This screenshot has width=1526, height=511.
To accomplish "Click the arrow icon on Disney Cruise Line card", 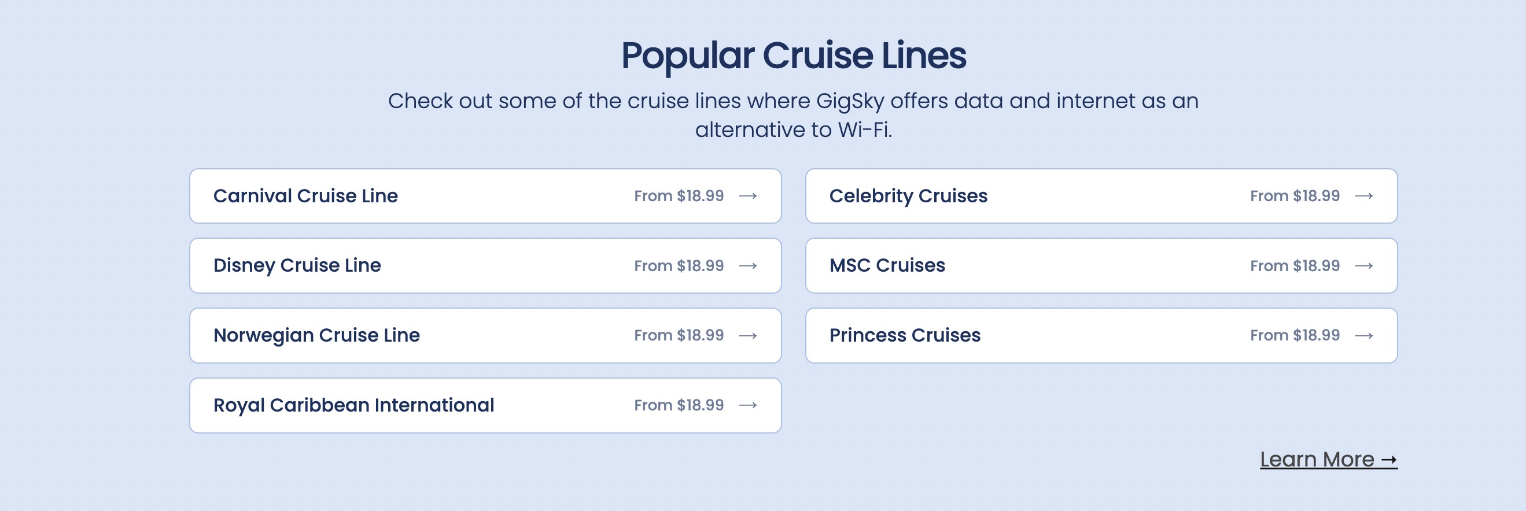I will click(750, 266).
